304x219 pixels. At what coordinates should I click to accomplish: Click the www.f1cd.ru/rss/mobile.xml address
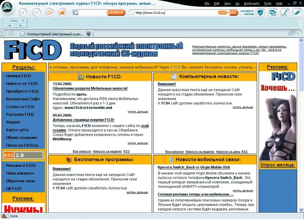[88, 108]
